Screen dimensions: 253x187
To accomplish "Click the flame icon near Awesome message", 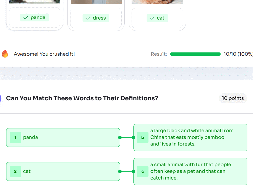I will (x=5, y=54).
